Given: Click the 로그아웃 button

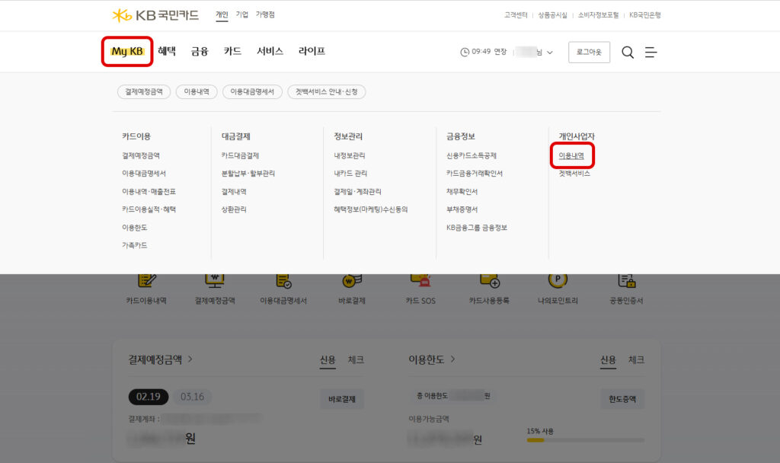Looking at the screenshot, I should (x=590, y=52).
